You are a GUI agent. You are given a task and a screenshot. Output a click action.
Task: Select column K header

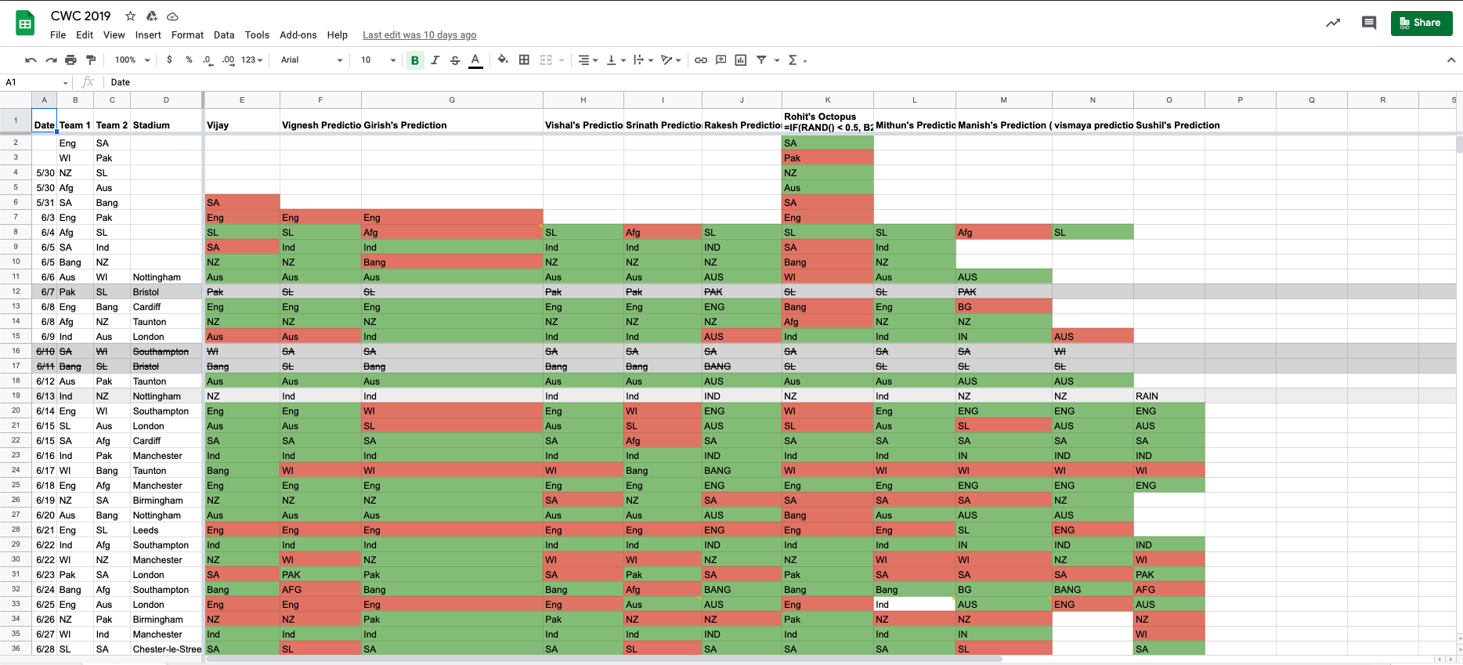coord(828,99)
